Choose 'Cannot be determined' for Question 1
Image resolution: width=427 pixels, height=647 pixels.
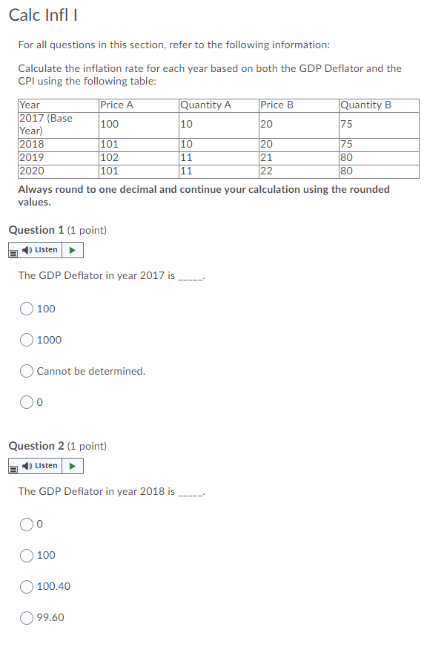[26, 371]
